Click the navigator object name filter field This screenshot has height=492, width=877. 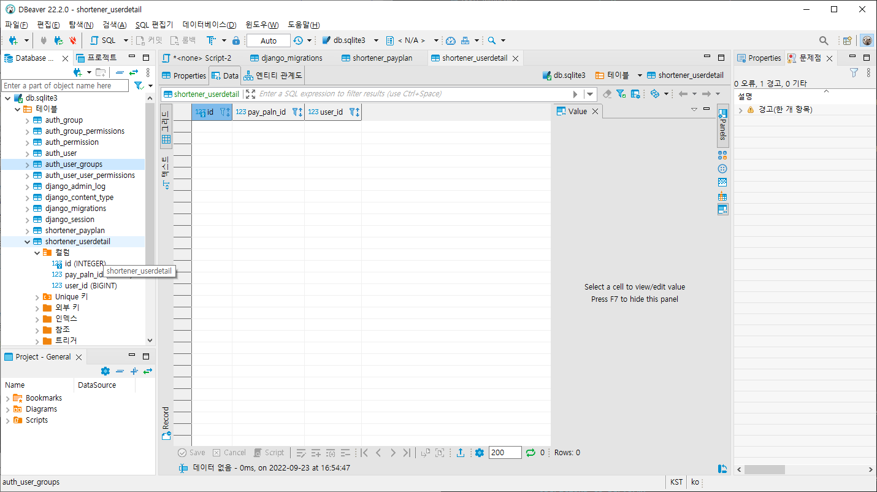pos(66,86)
